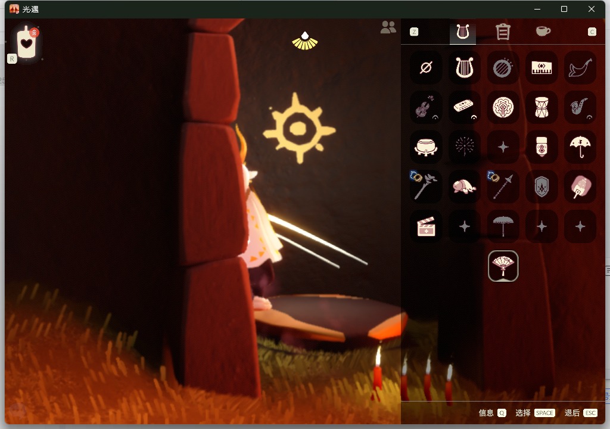Screen dimensions: 610x429
Task: Click 信息 info button
Action: [486, 413]
